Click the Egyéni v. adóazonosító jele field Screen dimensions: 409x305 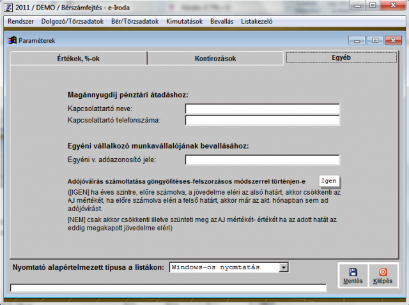(262, 160)
